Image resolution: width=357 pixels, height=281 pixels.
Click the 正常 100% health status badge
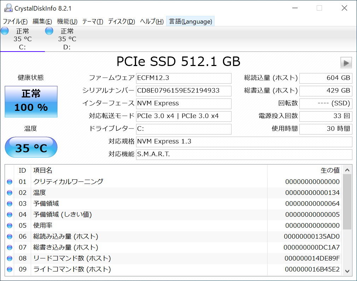[x=31, y=101]
